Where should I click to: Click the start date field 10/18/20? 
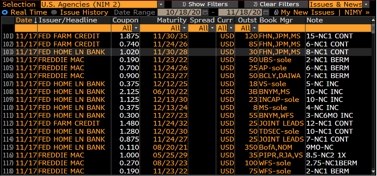pyautogui.click(x=180, y=12)
